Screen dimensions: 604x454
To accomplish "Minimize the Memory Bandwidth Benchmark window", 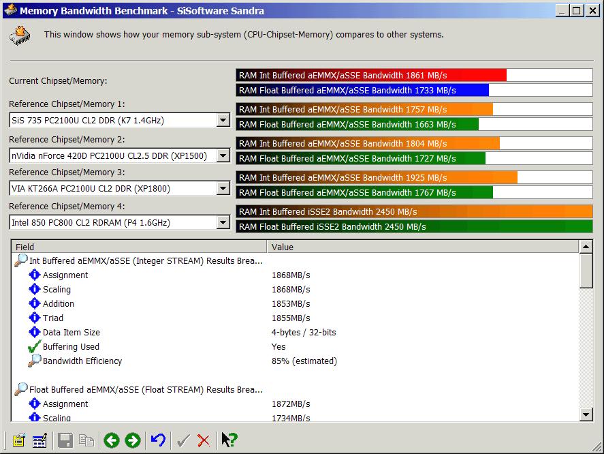I will point(562,10).
